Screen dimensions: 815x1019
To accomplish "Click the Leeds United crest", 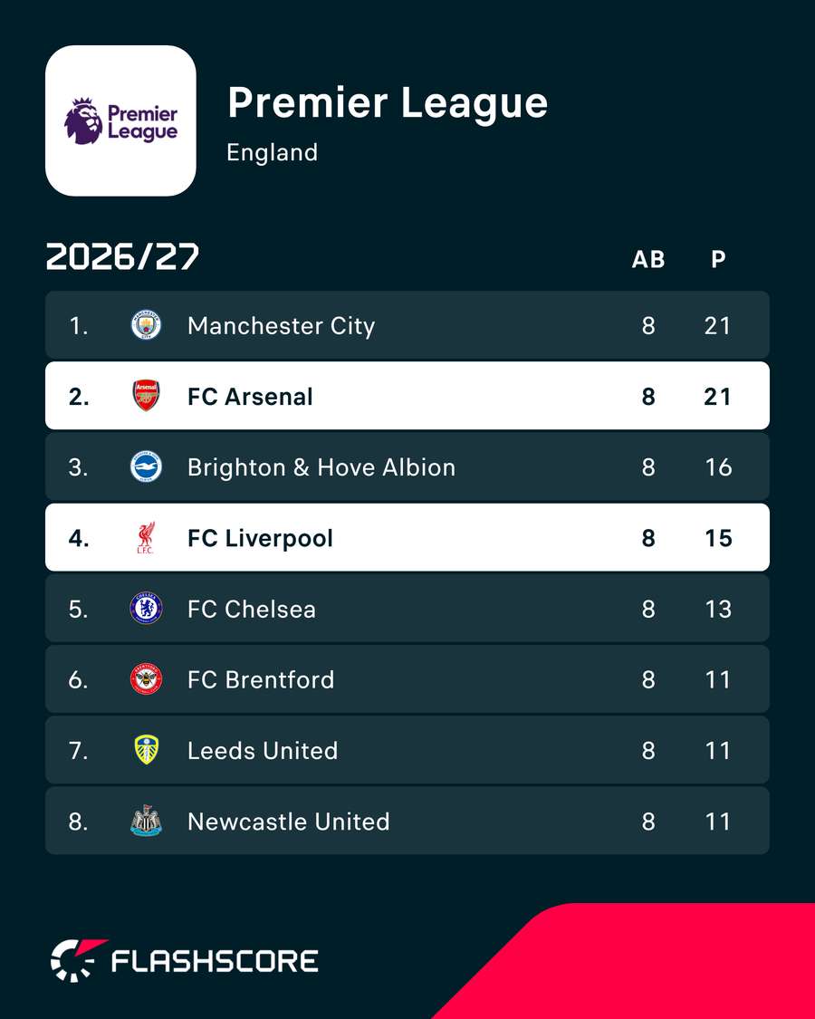I will click(146, 750).
